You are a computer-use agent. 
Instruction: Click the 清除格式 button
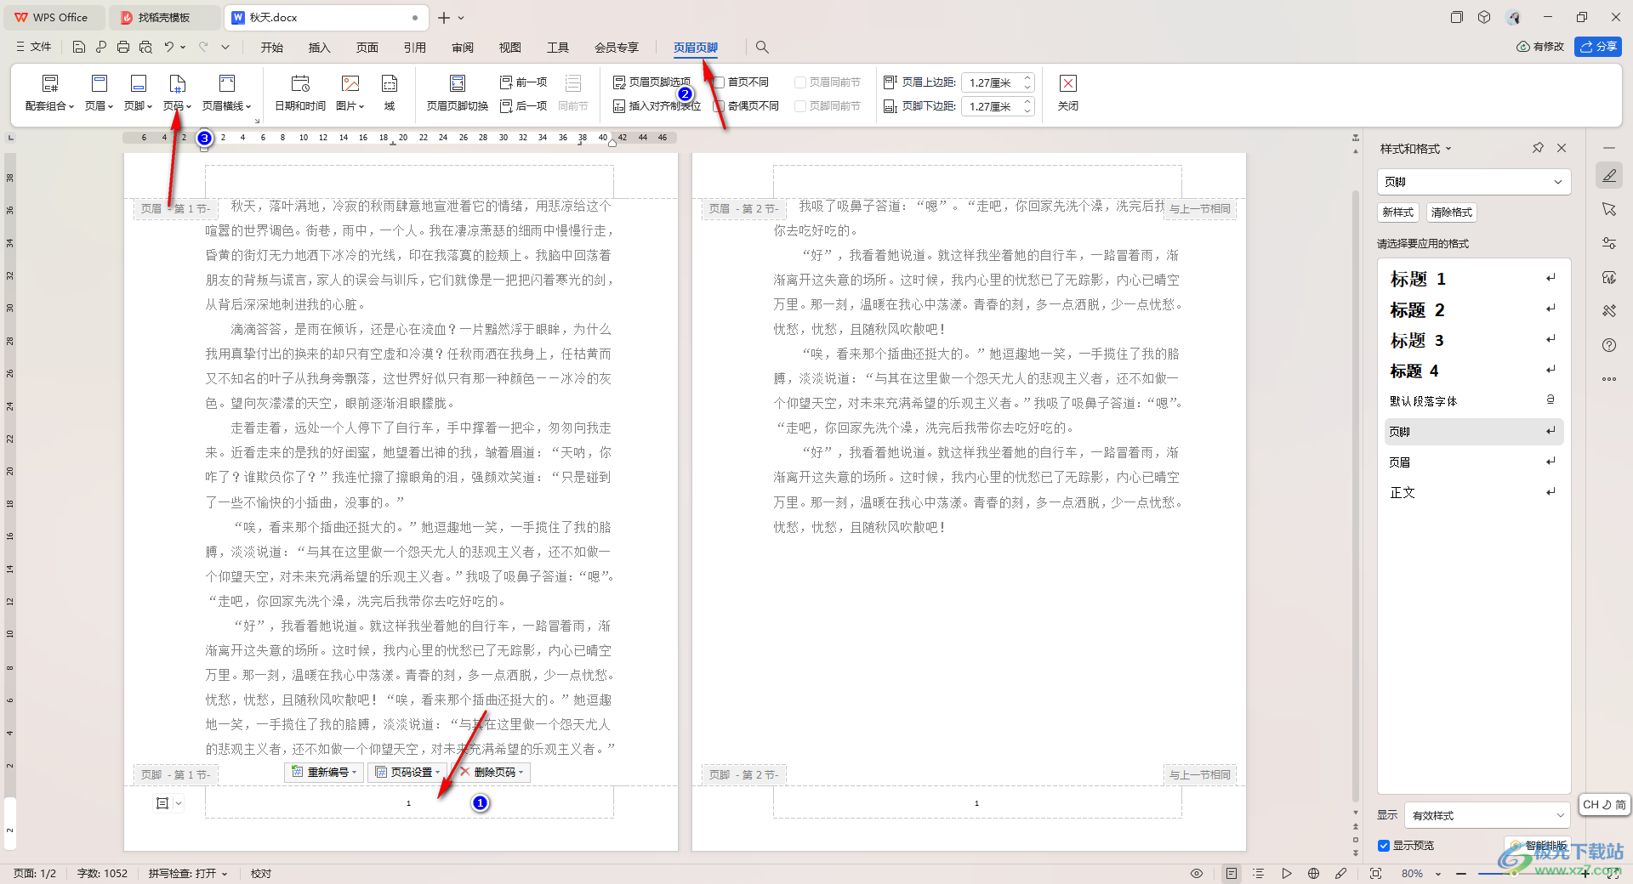1452,212
